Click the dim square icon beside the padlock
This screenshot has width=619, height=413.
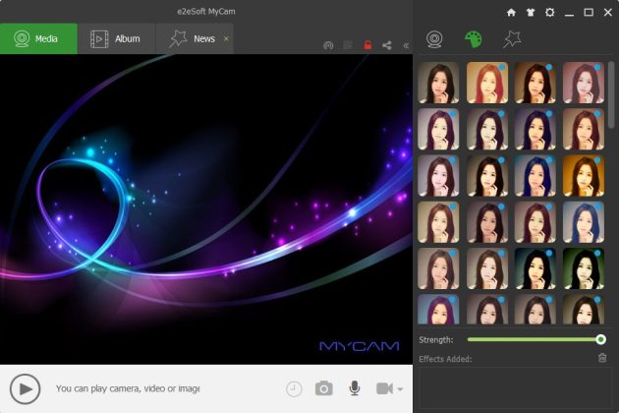pyautogui.click(x=348, y=45)
